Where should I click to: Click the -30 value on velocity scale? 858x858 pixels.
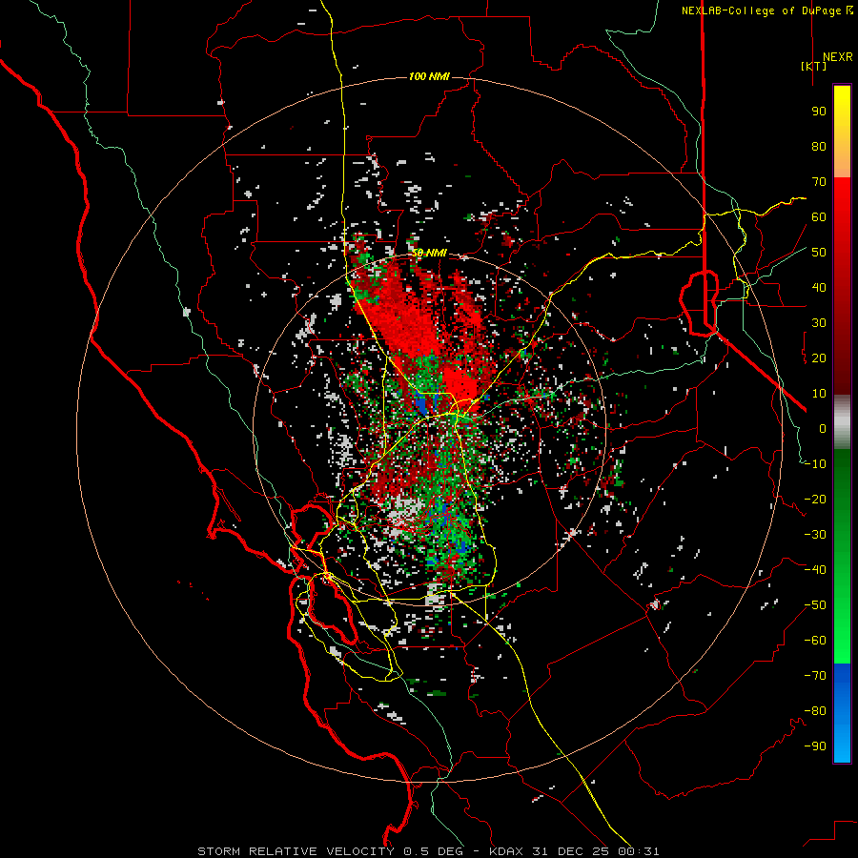tap(815, 535)
